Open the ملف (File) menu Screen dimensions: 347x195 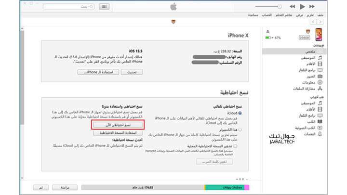pyautogui.click(x=320, y=15)
